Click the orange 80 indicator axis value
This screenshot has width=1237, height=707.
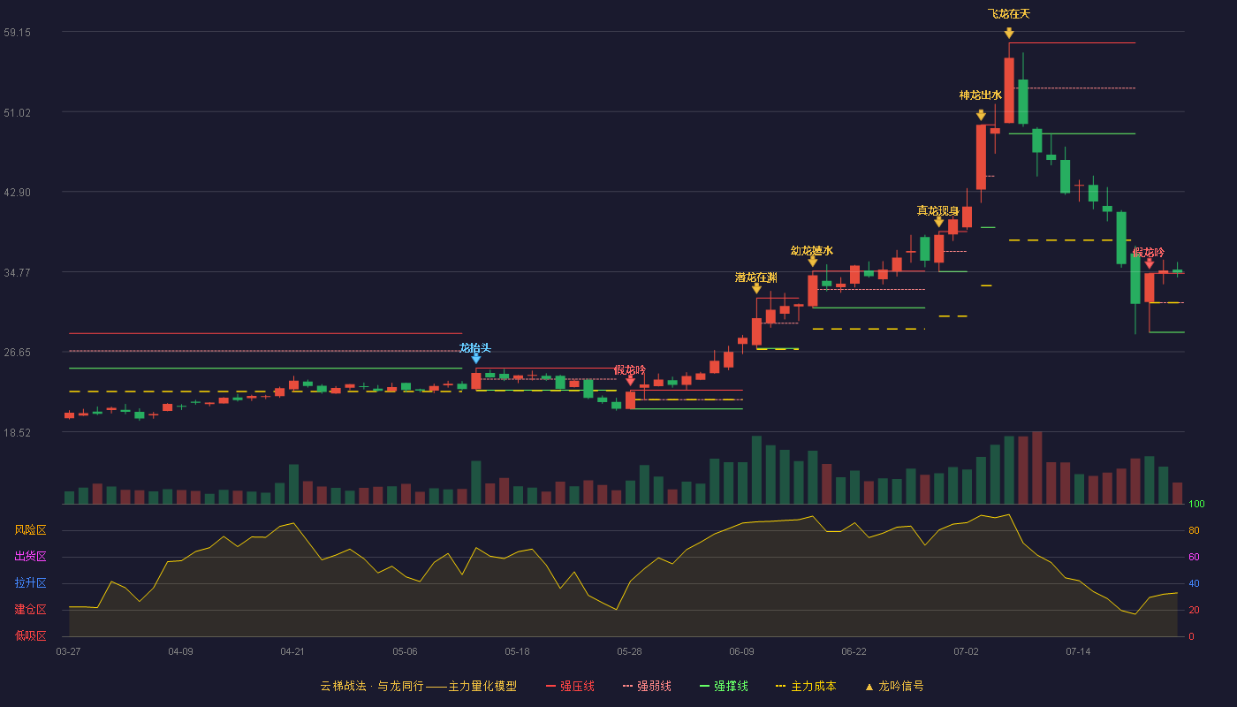[x=1194, y=530]
